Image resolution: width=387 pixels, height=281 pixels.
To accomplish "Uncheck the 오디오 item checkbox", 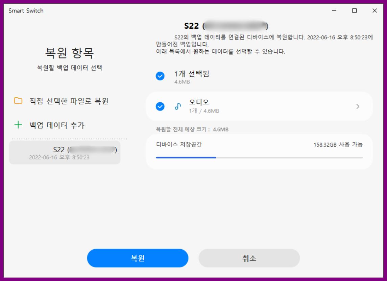I will (160, 106).
